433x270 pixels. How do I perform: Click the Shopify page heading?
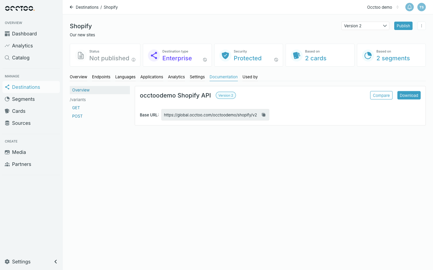pyautogui.click(x=81, y=26)
